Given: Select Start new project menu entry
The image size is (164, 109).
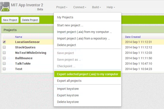Looking at the screenshot, I should coord(70,25).
